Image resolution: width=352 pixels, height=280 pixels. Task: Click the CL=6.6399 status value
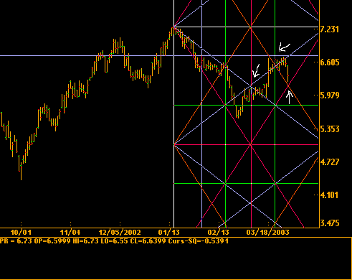pos(148,241)
